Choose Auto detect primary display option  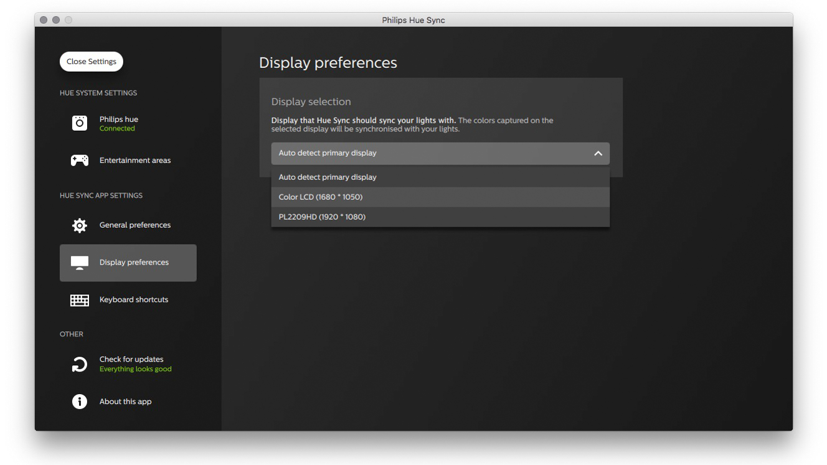440,177
